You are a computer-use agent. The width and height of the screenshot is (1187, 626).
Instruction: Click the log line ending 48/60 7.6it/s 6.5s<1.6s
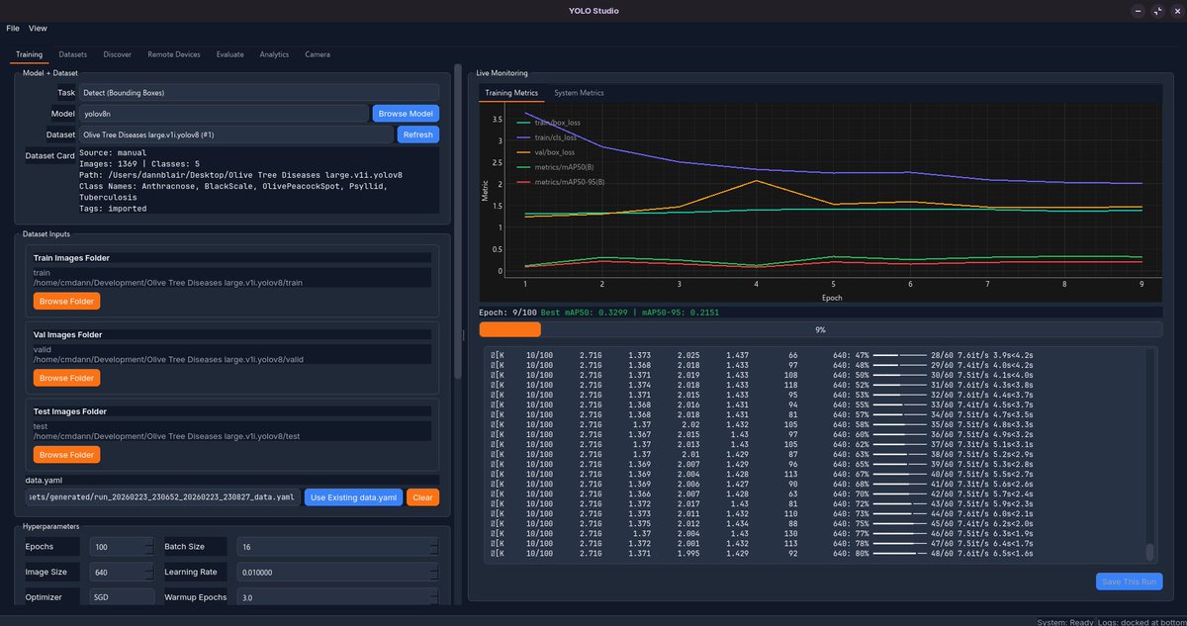pyautogui.click(x=763, y=555)
